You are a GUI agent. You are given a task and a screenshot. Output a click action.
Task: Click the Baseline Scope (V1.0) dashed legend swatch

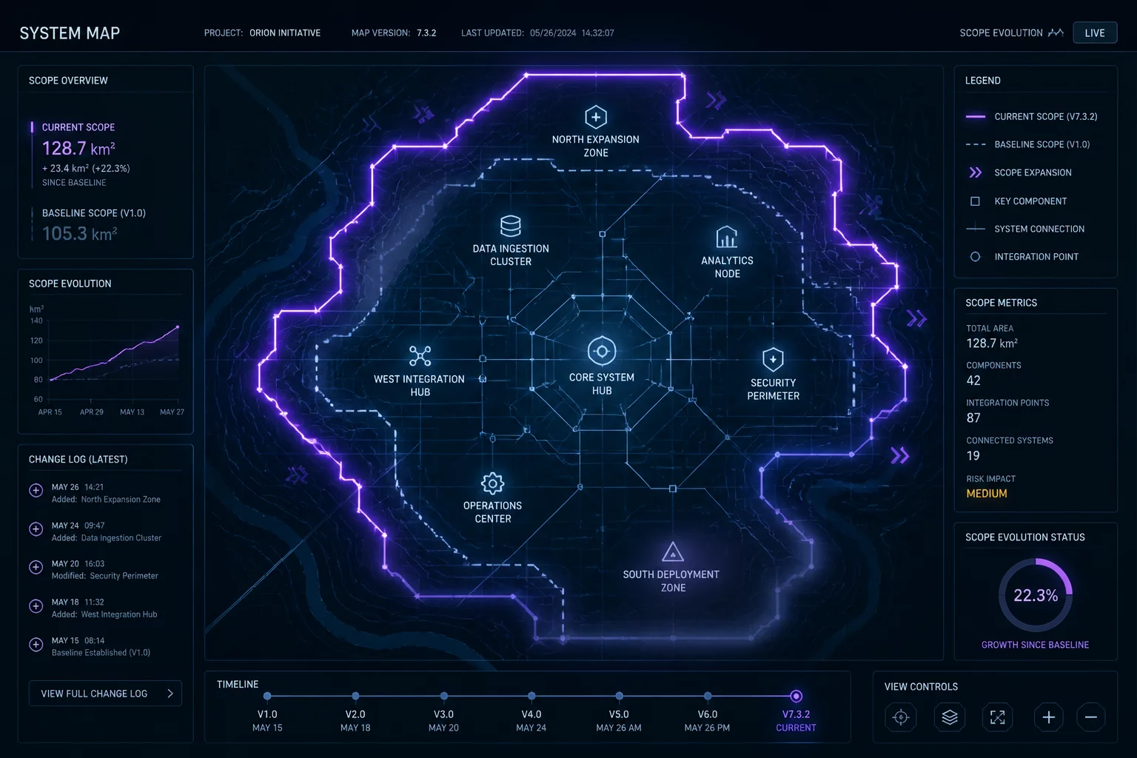click(976, 145)
